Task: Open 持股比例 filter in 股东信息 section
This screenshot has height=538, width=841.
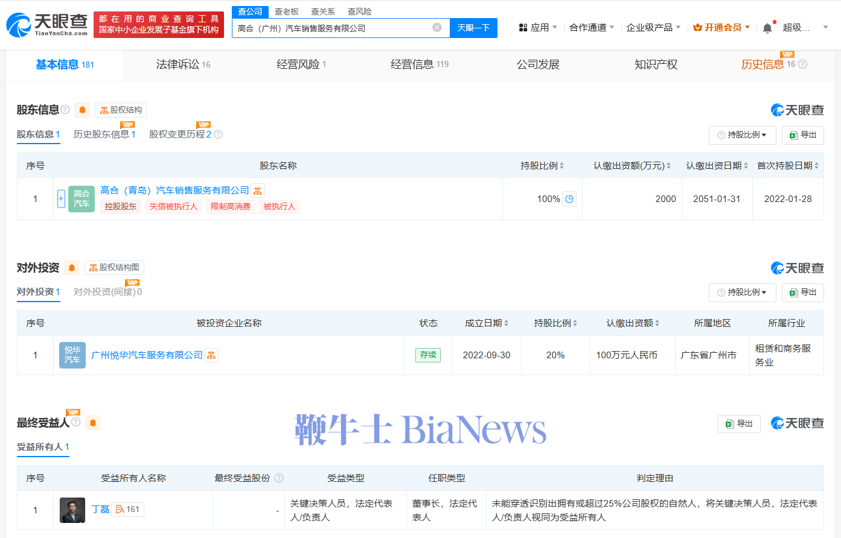Action: click(743, 135)
